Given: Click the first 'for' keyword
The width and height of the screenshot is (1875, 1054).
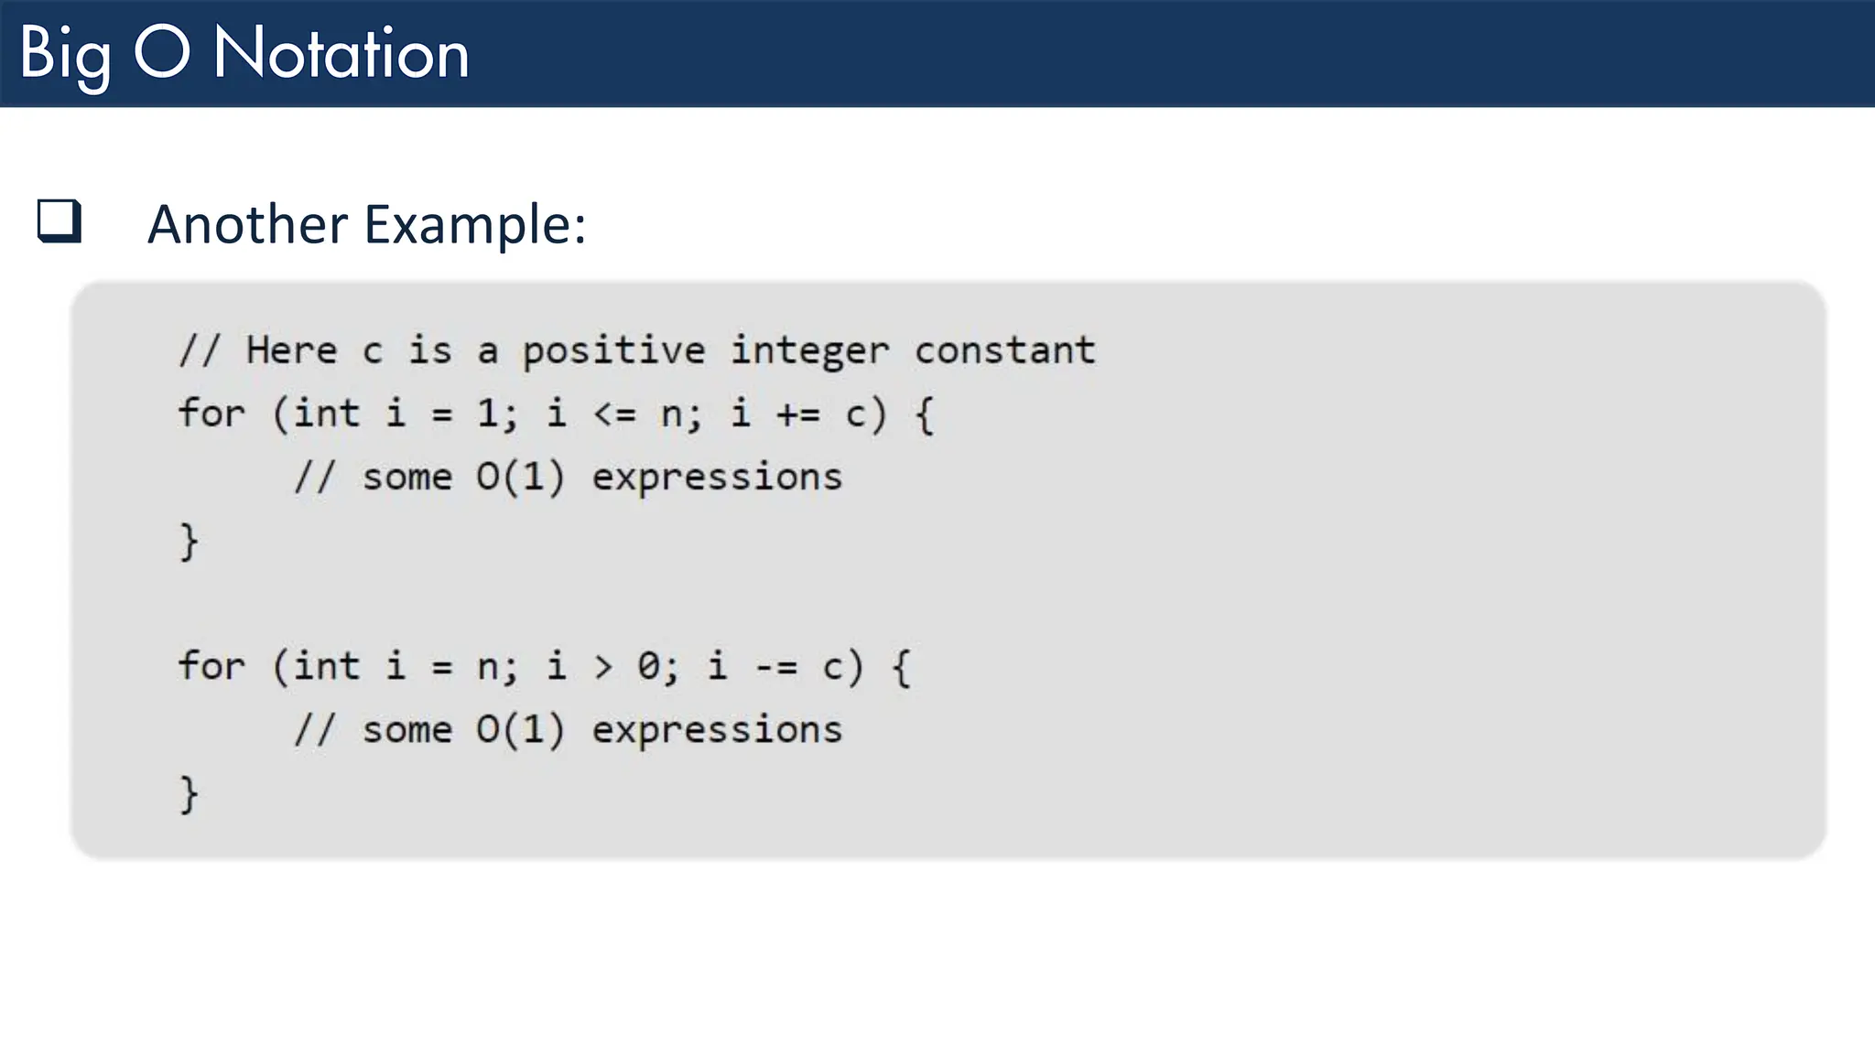Looking at the screenshot, I should click(x=211, y=414).
